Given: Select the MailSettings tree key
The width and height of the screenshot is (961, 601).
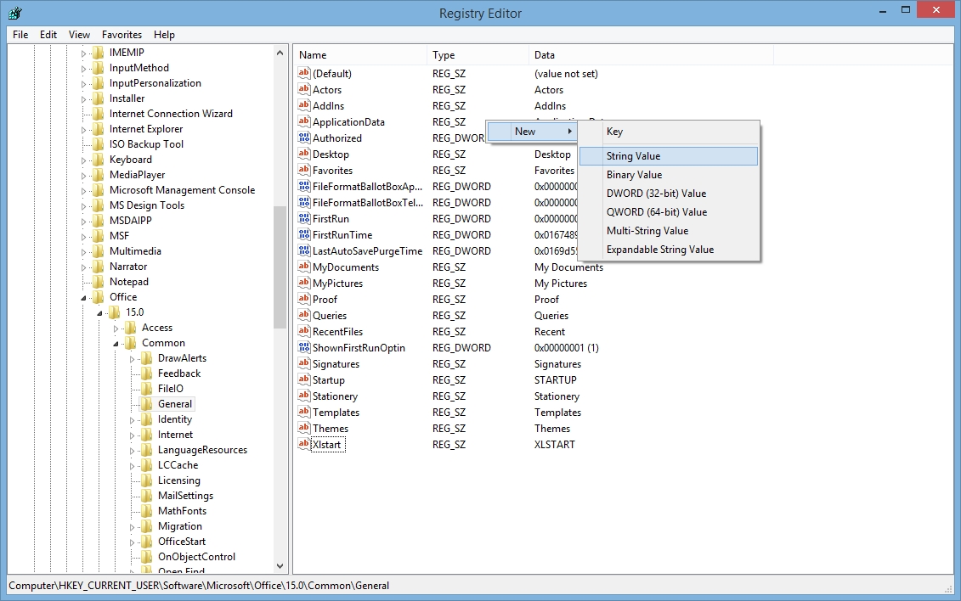Looking at the screenshot, I should coord(186,496).
